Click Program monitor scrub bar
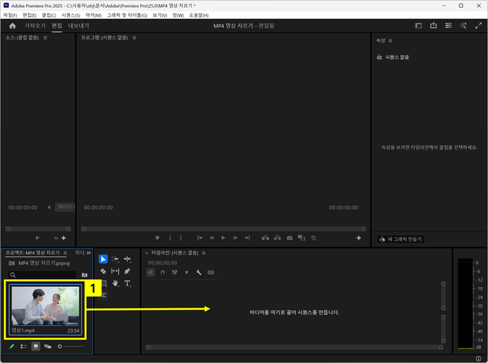488x363 pixels. pyautogui.click(x=223, y=229)
